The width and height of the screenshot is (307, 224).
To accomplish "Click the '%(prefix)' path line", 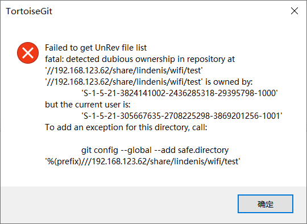I will (143, 161).
